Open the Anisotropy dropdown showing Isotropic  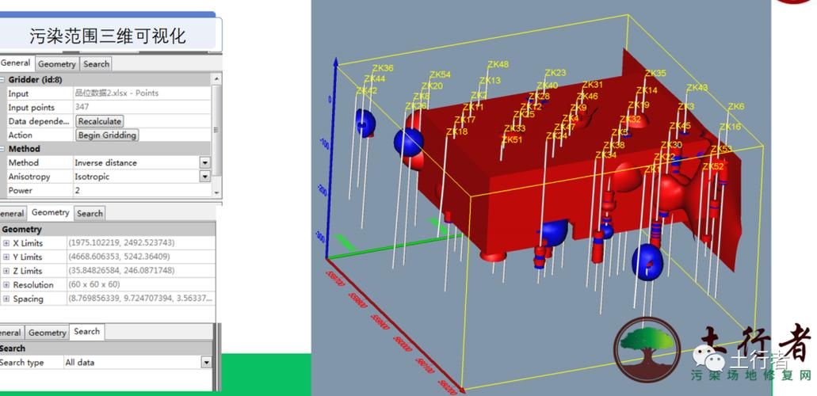click(204, 177)
